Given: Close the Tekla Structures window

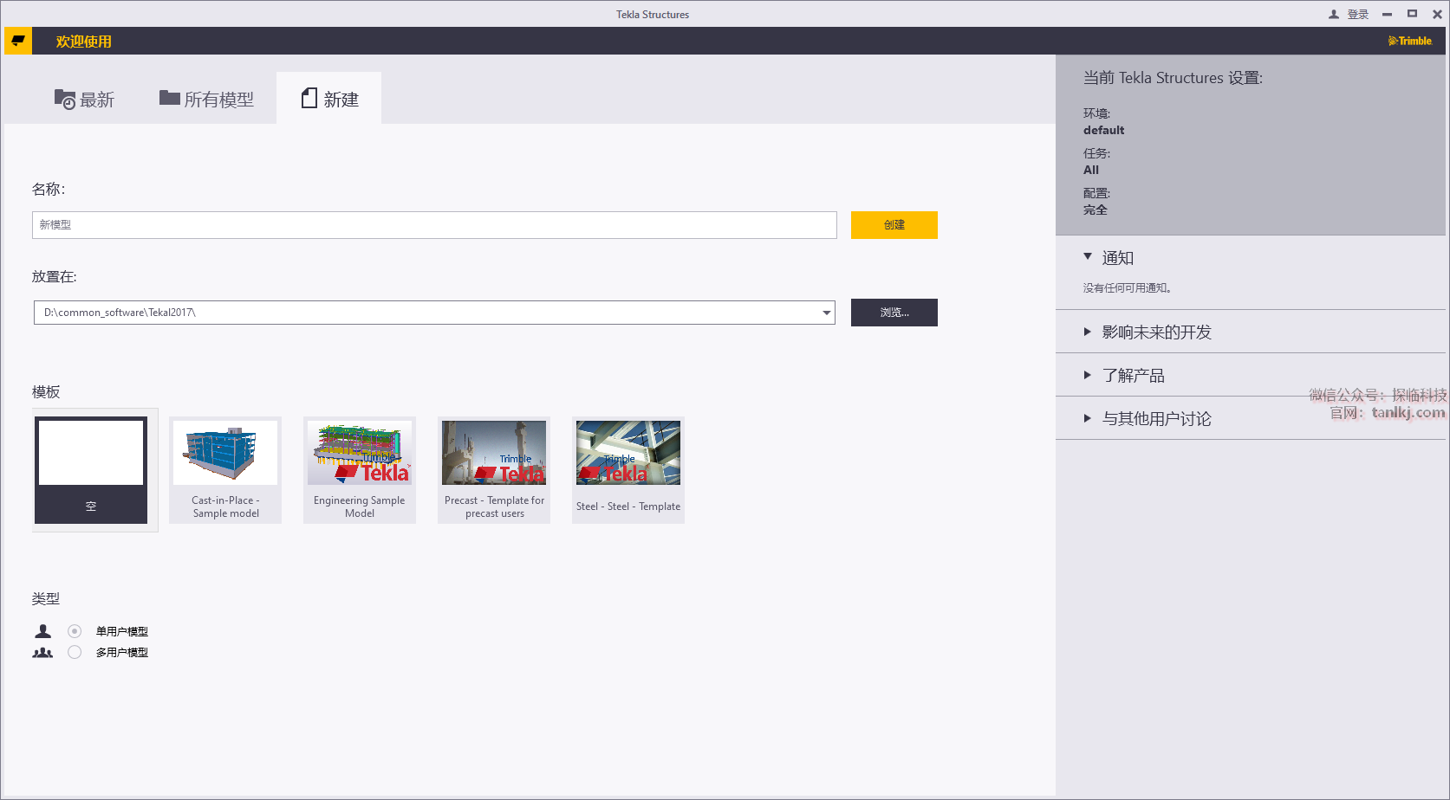Looking at the screenshot, I should (x=1437, y=14).
